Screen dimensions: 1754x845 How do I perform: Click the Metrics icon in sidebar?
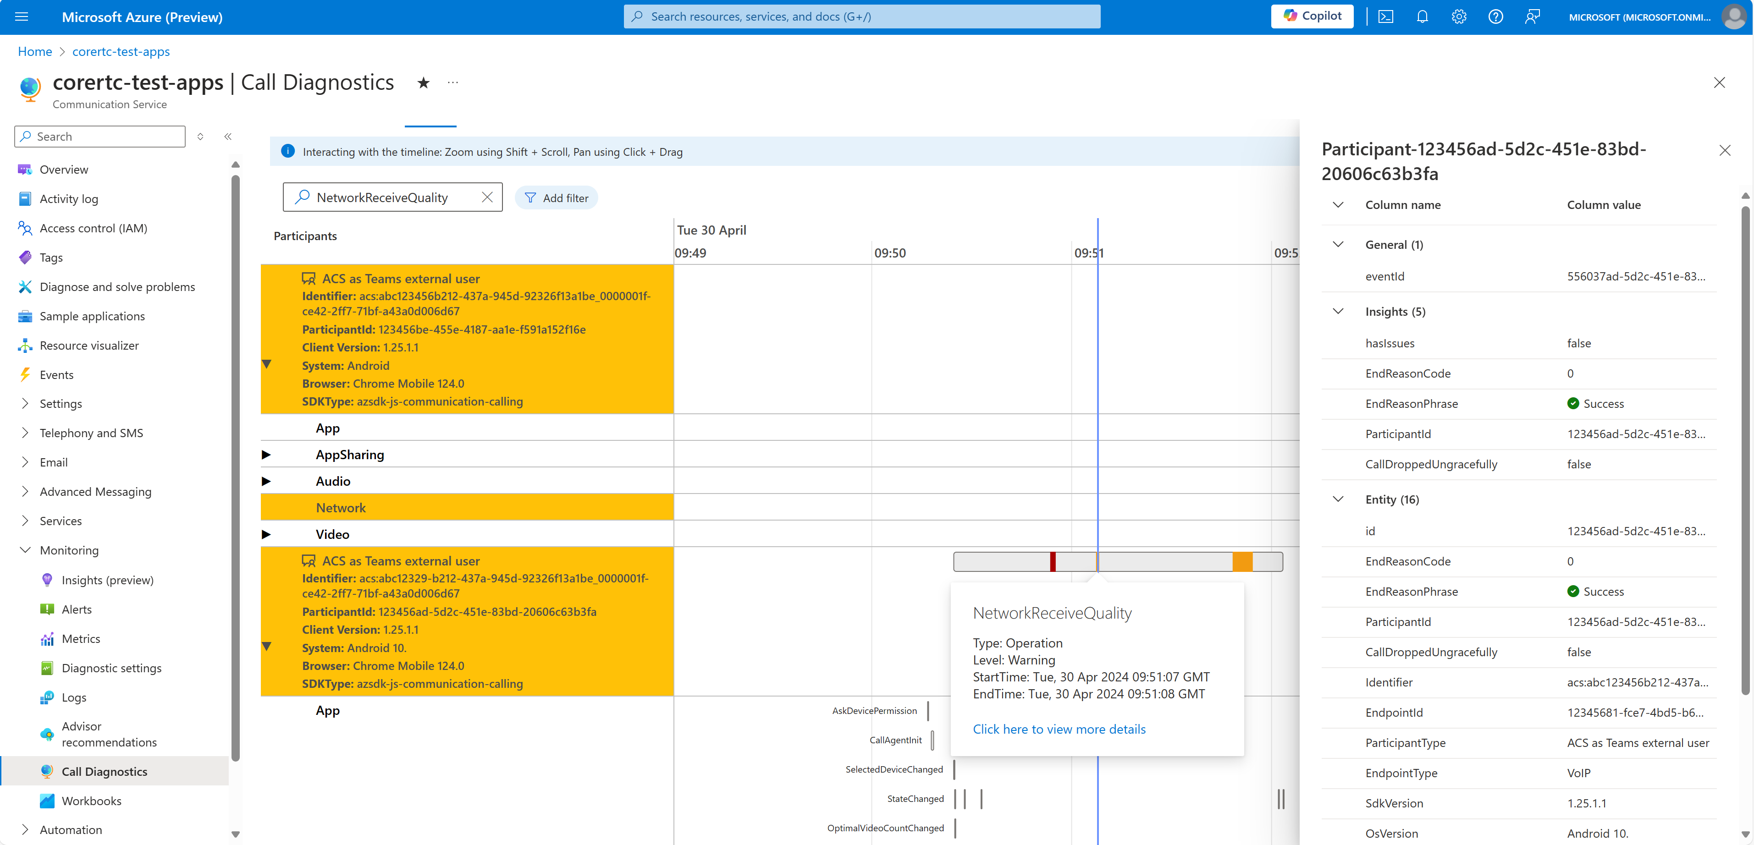pyautogui.click(x=47, y=638)
